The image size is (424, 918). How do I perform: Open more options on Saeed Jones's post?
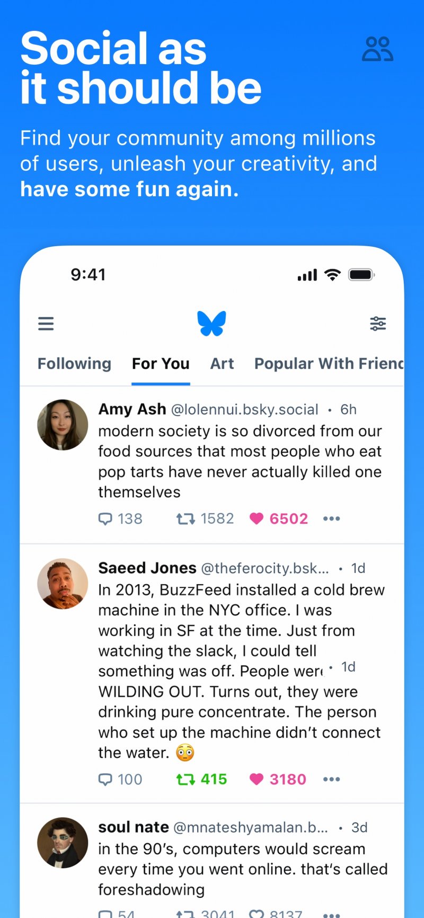[x=331, y=779]
